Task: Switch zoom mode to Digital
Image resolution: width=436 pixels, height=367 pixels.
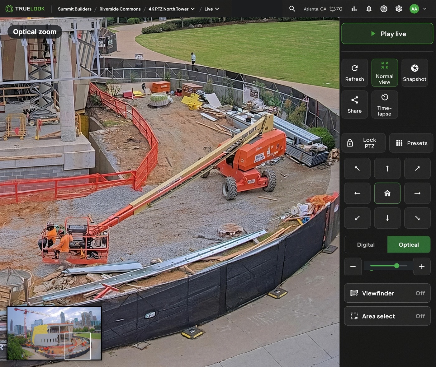Action: point(366,245)
